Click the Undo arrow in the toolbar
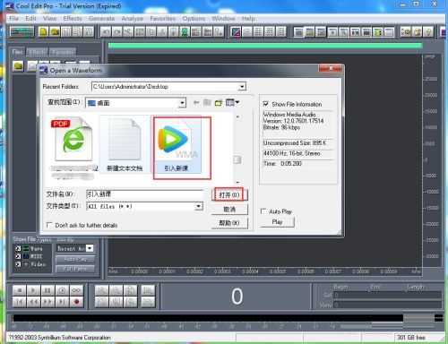Image resolution: width=448 pixels, height=344 pixels. (x=106, y=31)
